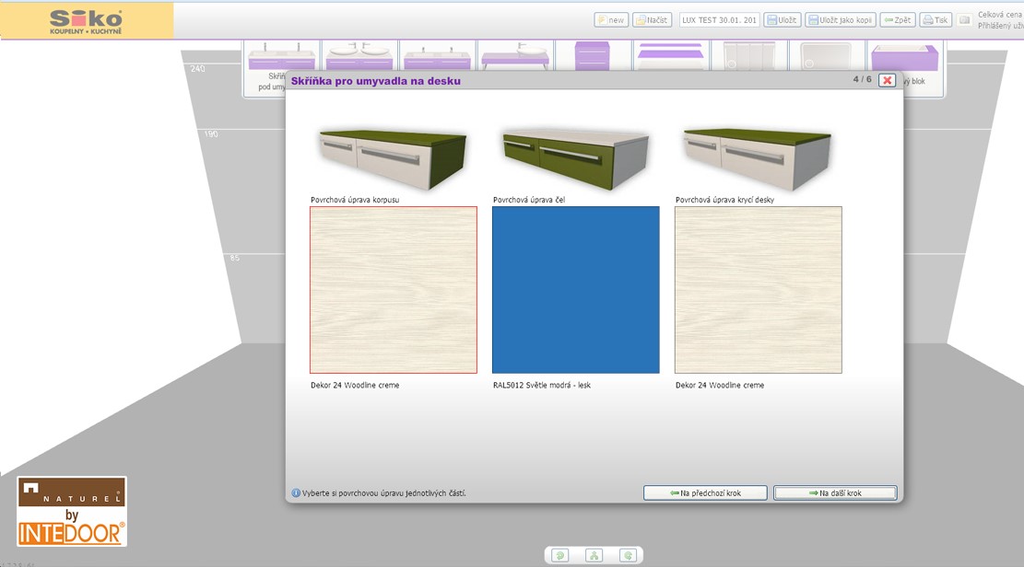Print with the Tisk button
Screen dimensions: 1024x567
pos(936,20)
